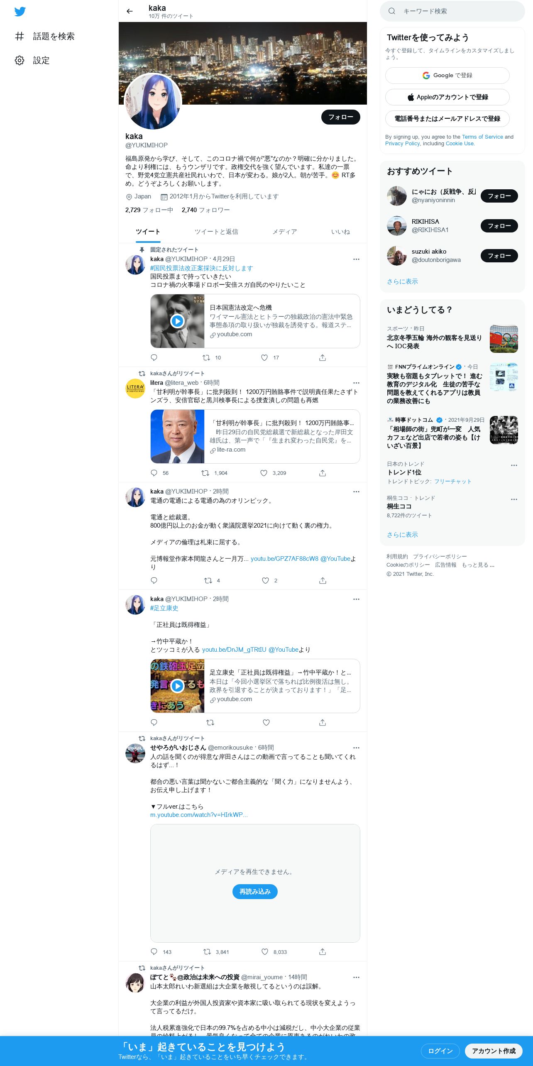This screenshot has height=1066, width=533.
Task: Retweet litera tweet showing 1,904
Action: [x=214, y=473]
